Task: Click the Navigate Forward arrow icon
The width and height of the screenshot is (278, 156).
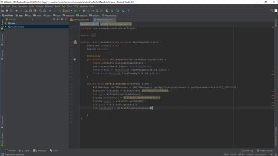Action: click(54, 11)
